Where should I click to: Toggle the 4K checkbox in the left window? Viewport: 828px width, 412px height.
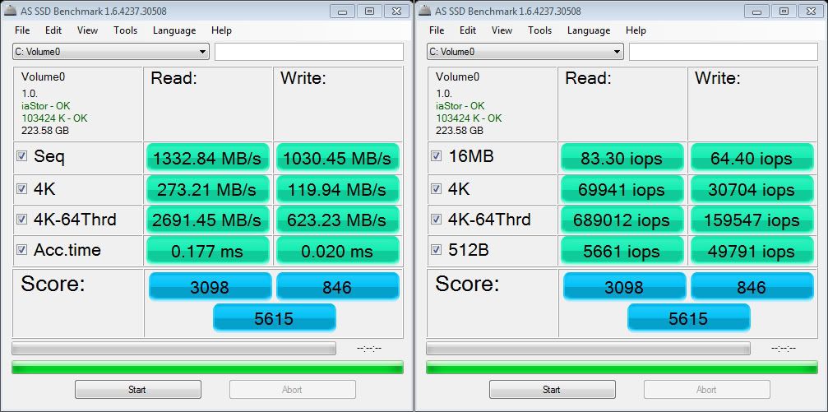coord(21,188)
